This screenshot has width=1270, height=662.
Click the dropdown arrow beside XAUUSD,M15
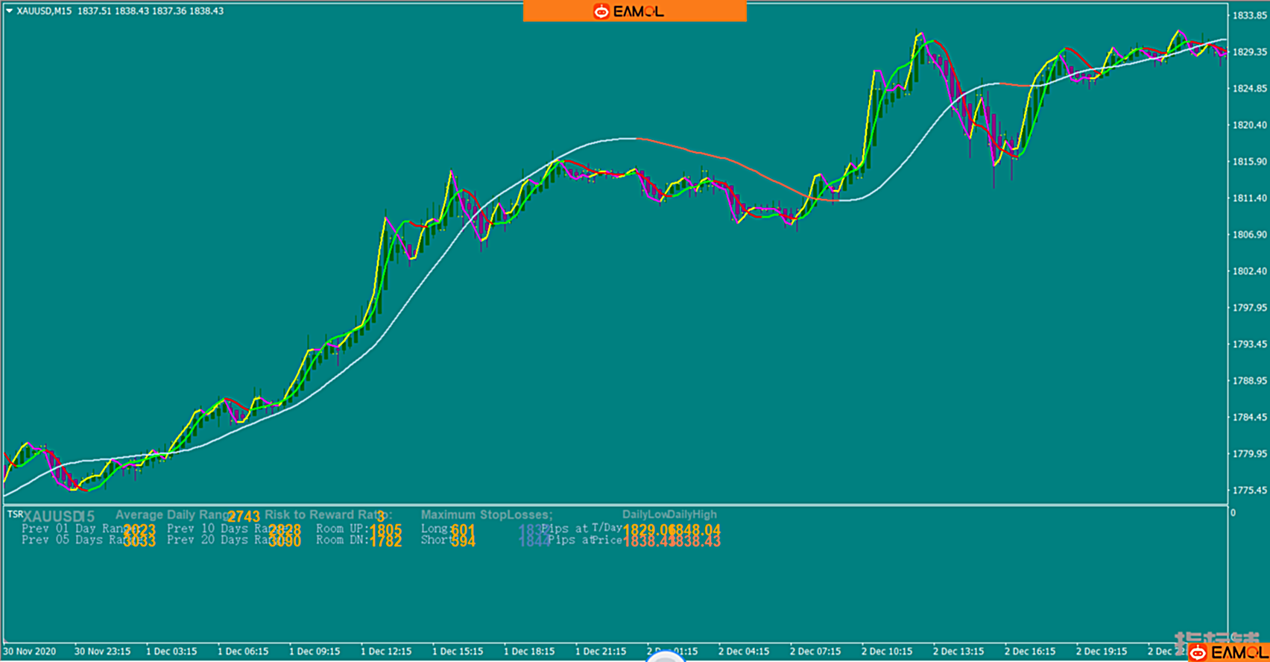click(9, 11)
